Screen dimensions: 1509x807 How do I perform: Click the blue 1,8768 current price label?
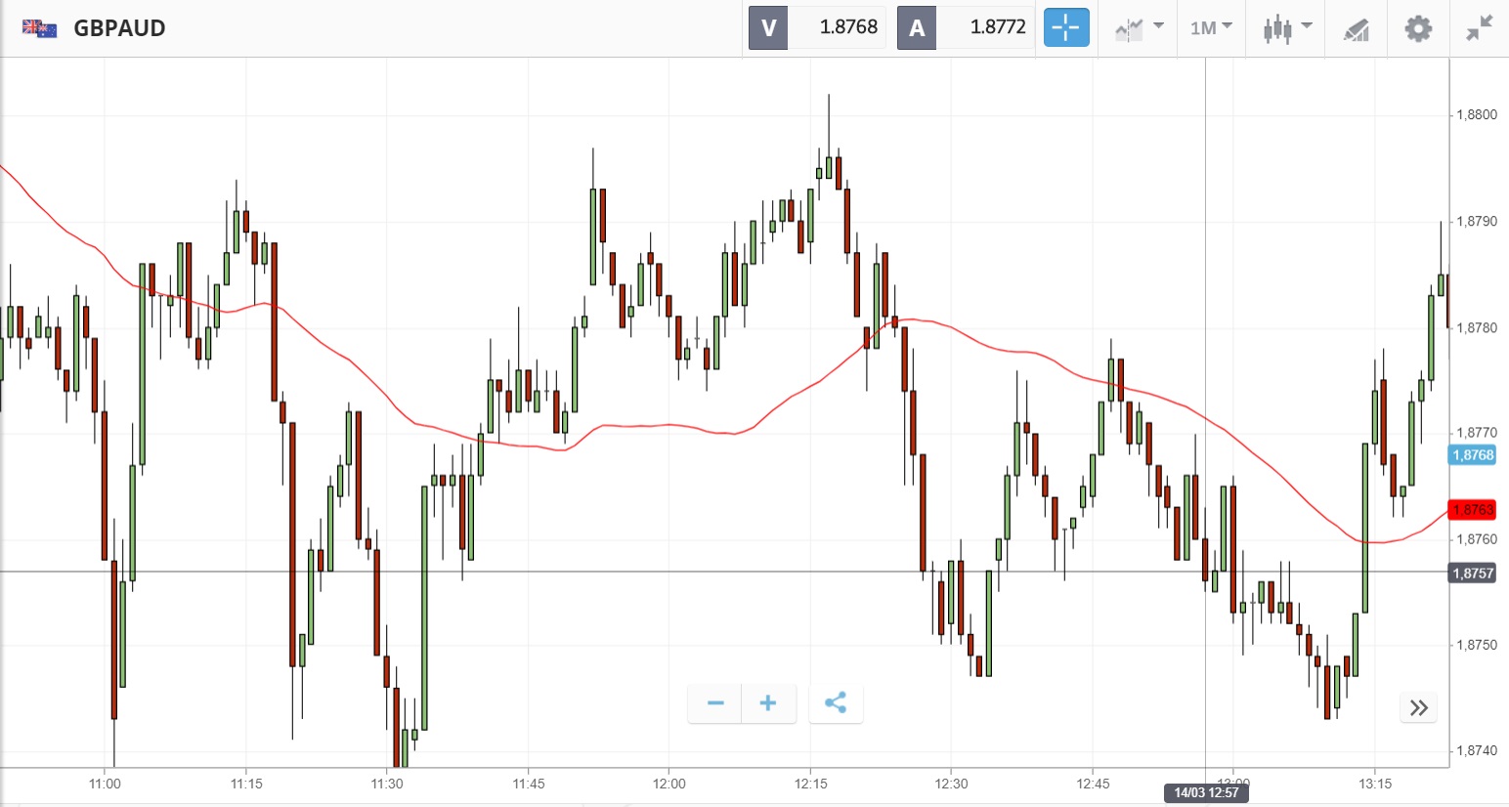point(1473,455)
